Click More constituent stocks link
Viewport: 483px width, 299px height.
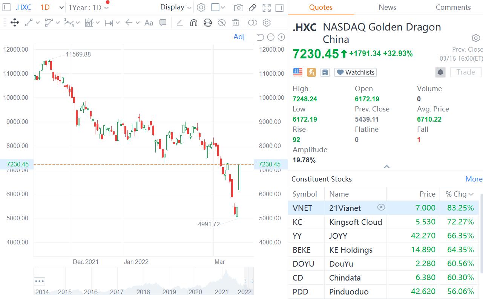tap(474, 179)
